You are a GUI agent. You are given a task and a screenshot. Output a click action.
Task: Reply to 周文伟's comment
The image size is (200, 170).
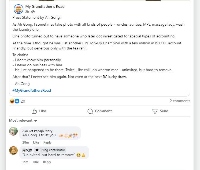pyautogui.click(x=47, y=162)
